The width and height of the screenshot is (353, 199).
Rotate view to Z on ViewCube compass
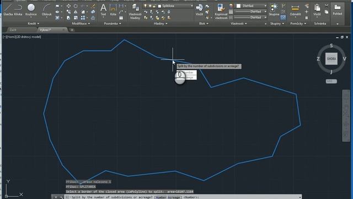pyautogui.click(x=318, y=59)
